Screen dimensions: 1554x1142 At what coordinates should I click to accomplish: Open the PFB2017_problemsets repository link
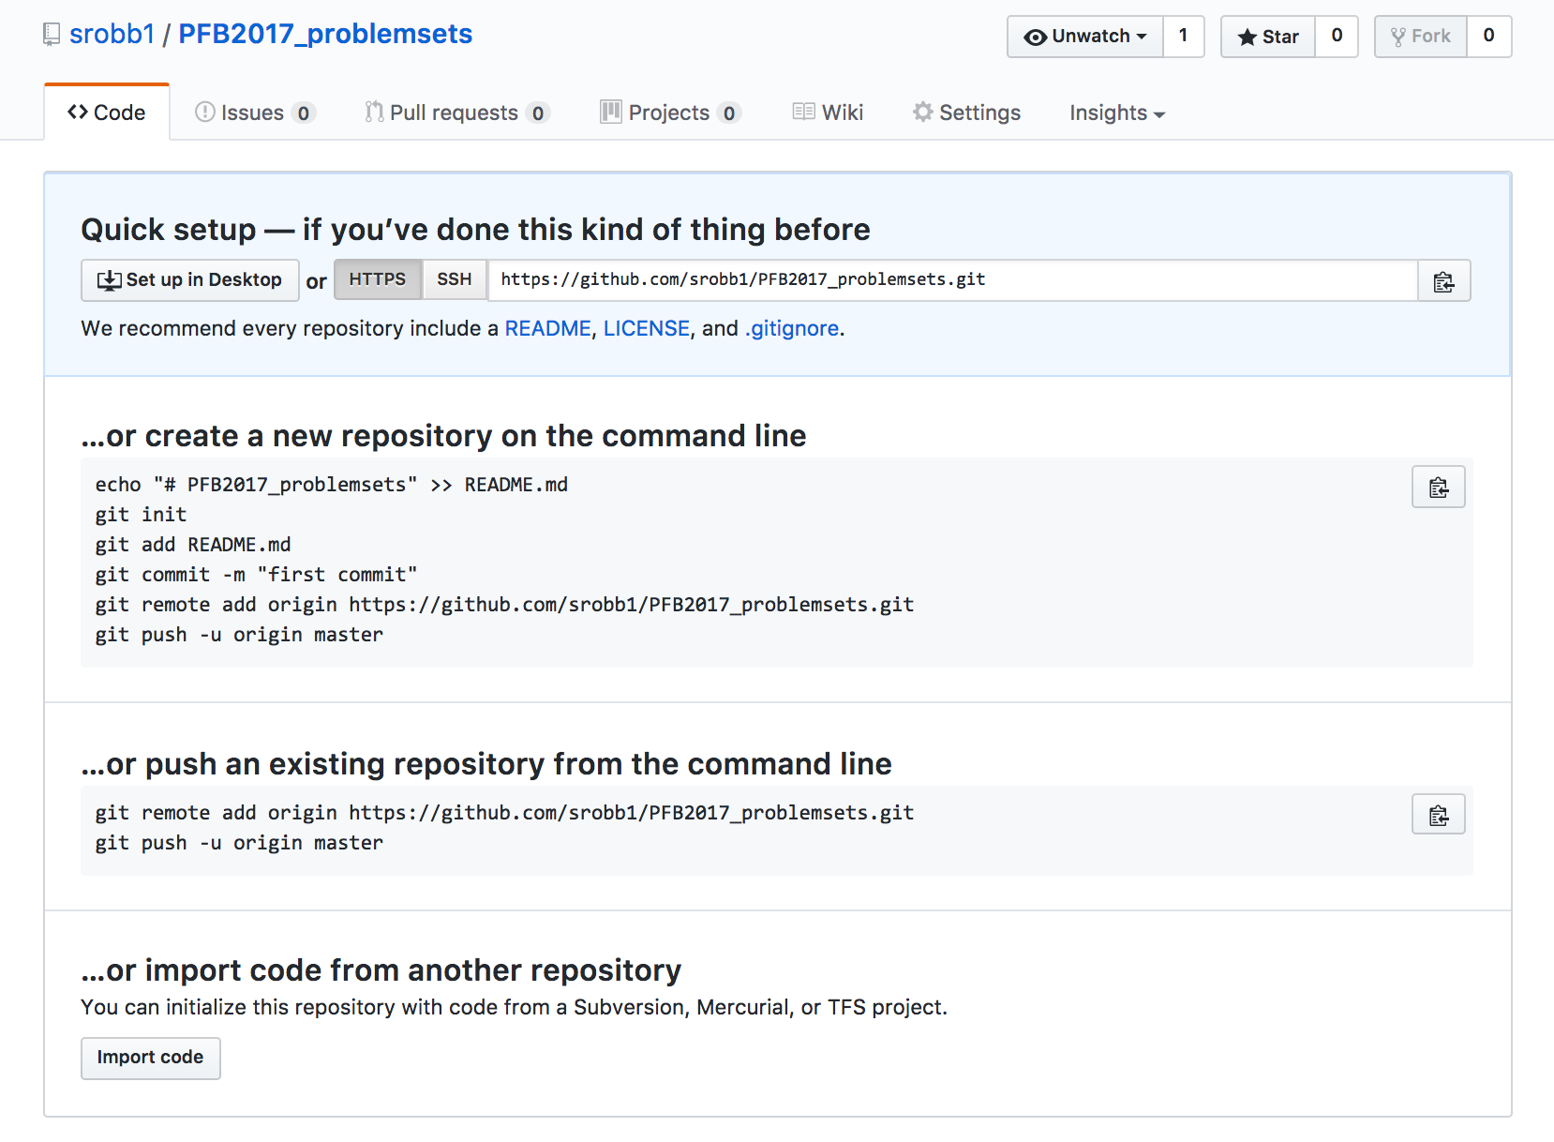[325, 34]
